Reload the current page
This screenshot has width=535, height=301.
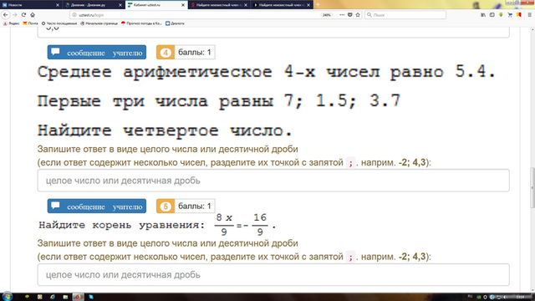click(23, 15)
